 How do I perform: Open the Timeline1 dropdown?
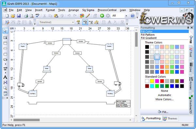click(x=73, y=23)
